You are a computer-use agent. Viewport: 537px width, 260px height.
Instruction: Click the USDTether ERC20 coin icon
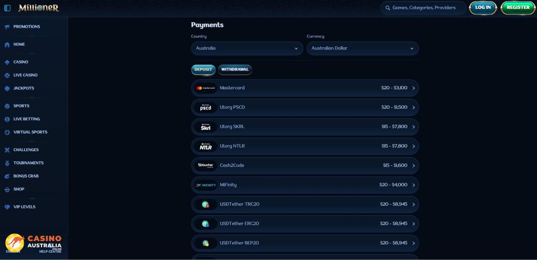(206, 224)
